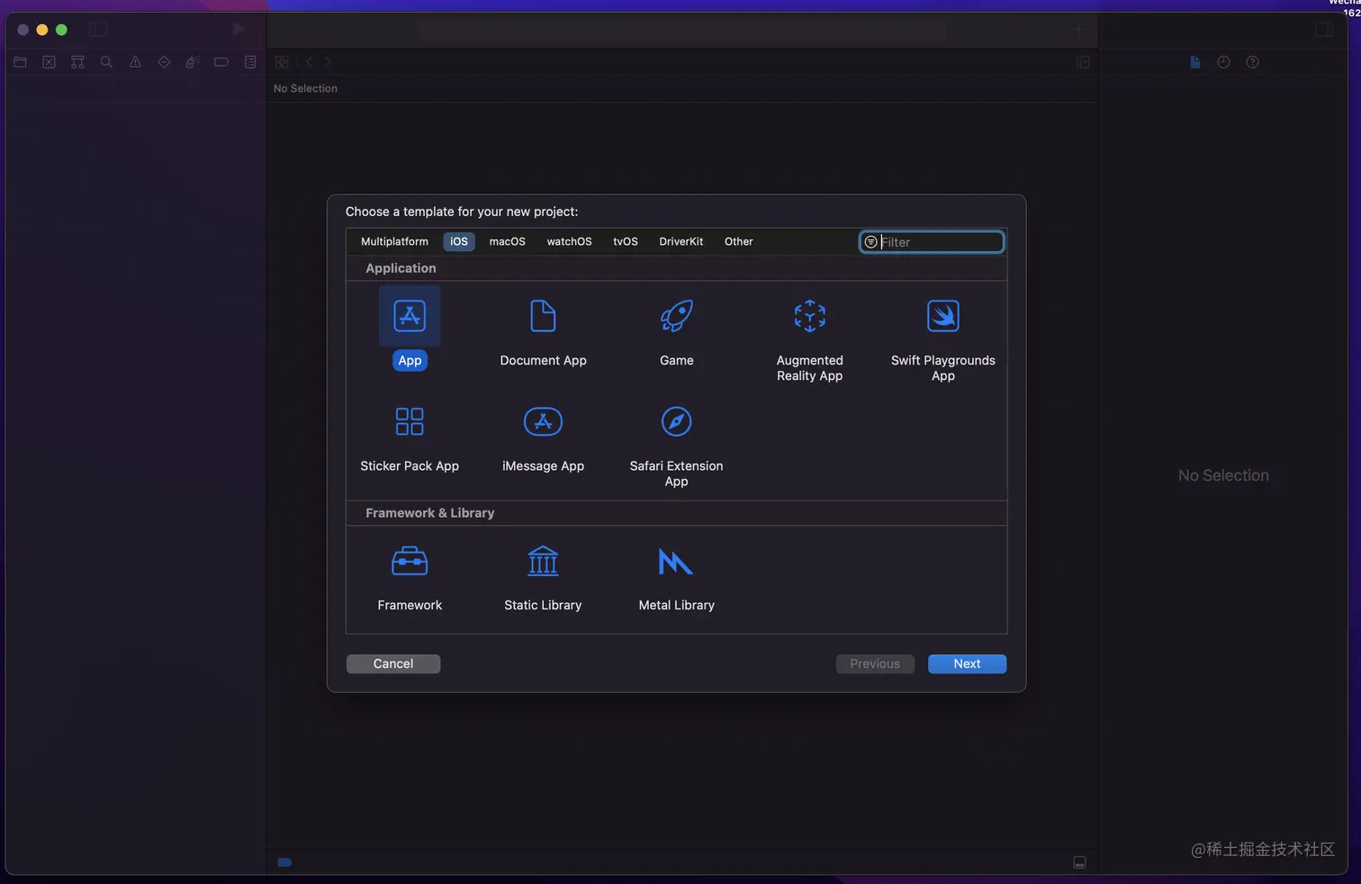
Task: Open the filter options icon in the search field
Action: point(870,242)
